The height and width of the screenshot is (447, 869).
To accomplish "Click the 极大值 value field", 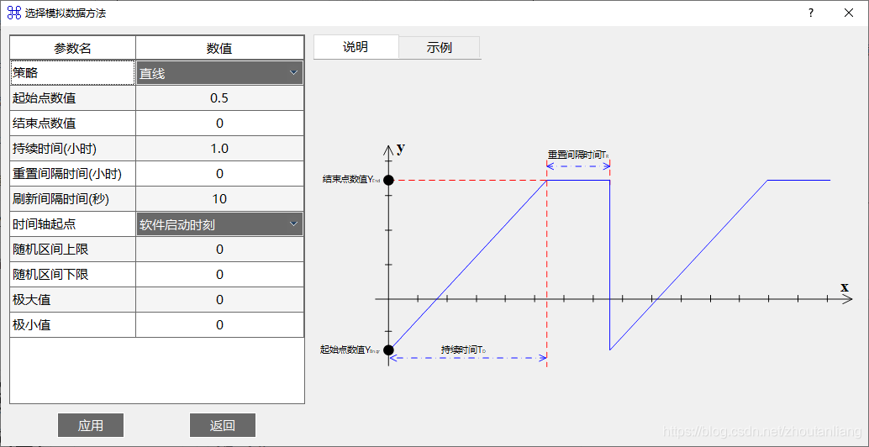I will [x=219, y=300].
